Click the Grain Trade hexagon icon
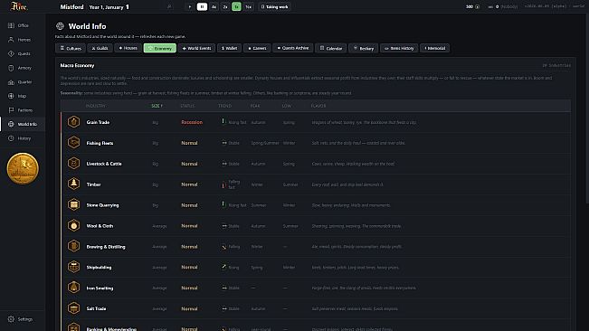 click(73, 122)
